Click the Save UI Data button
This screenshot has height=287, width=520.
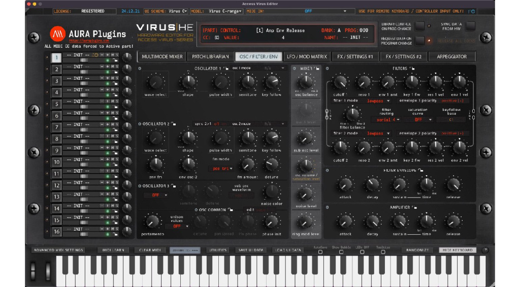click(x=251, y=250)
